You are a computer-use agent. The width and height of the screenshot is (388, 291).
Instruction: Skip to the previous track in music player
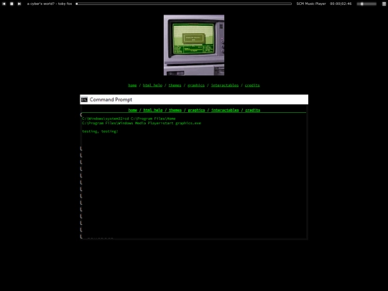[4, 4]
